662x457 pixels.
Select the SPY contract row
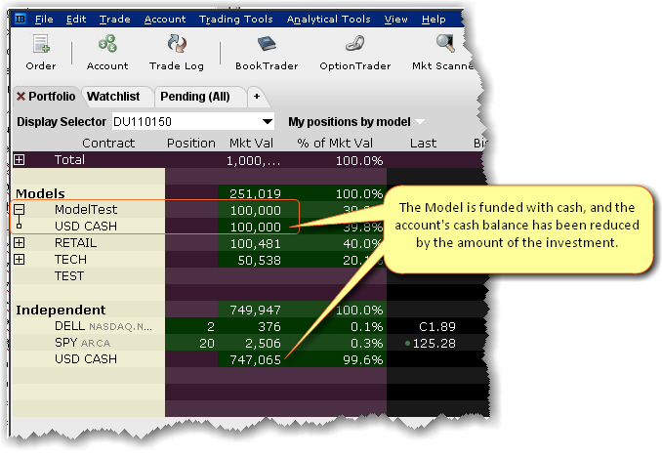[x=68, y=343]
